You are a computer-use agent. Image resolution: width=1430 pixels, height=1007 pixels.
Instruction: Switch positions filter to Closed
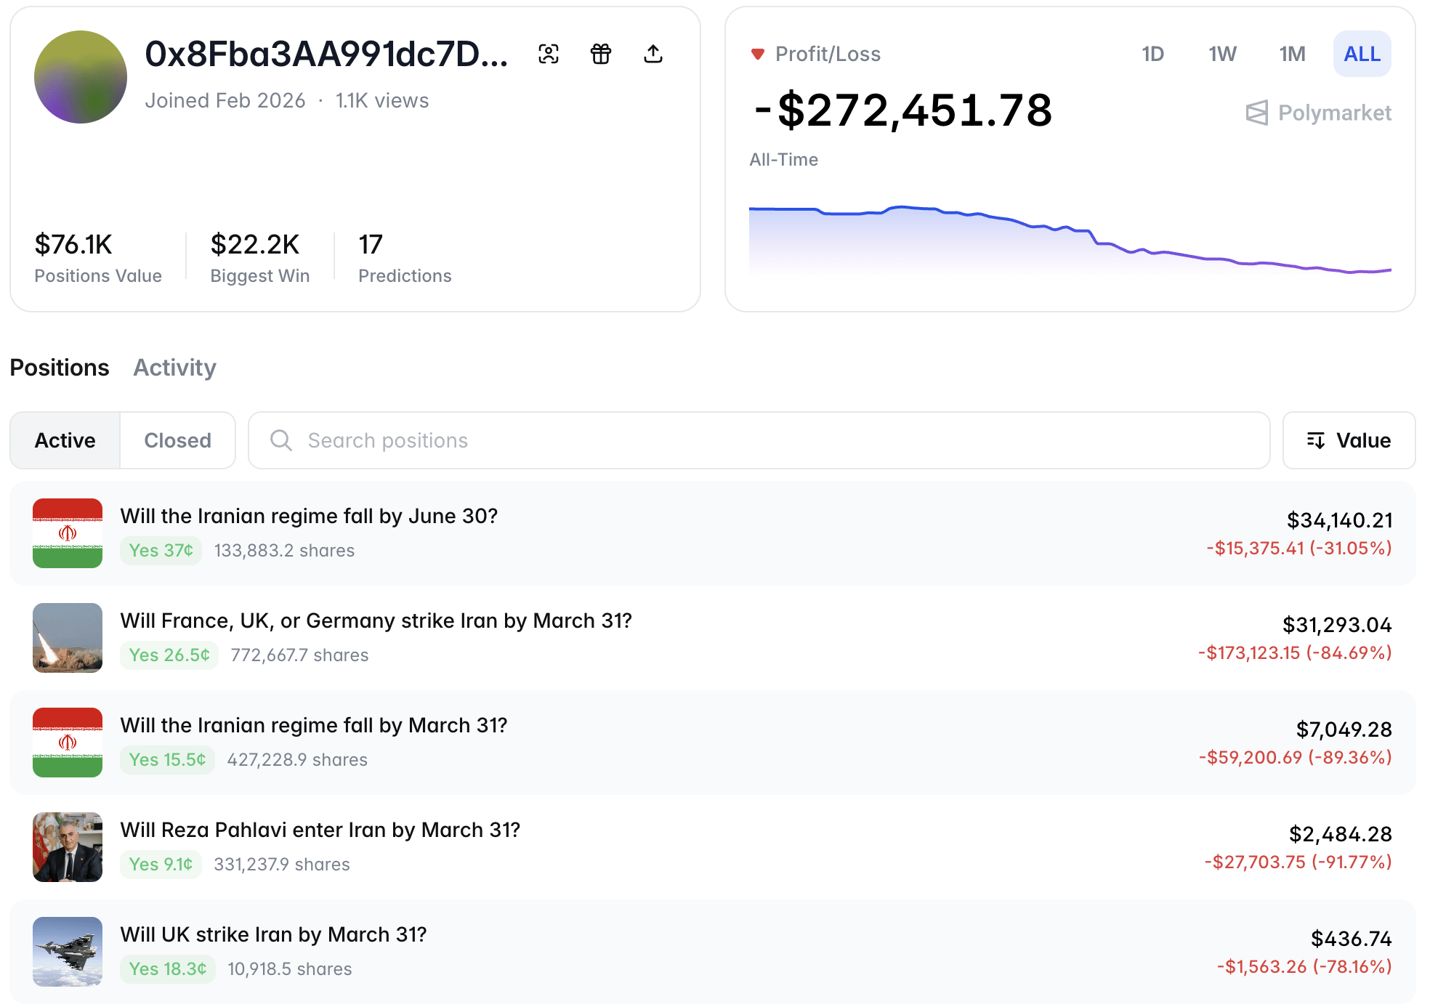click(177, 440)
